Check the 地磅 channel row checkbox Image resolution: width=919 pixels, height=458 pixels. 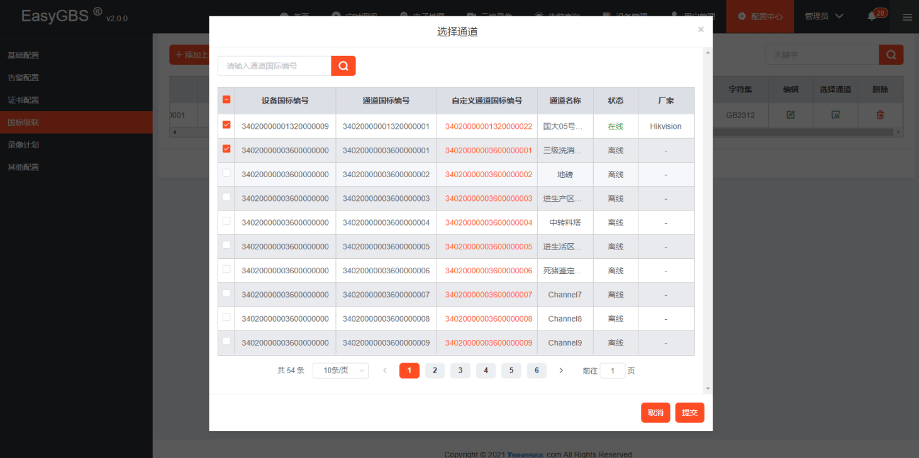226,173
